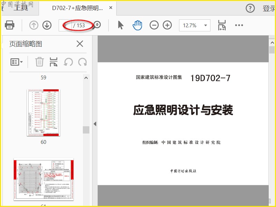Click the 19D702-7 document number

[x=210, y=78]
